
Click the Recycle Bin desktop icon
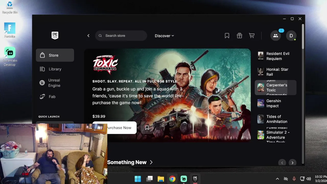click(x=10, y=8)
